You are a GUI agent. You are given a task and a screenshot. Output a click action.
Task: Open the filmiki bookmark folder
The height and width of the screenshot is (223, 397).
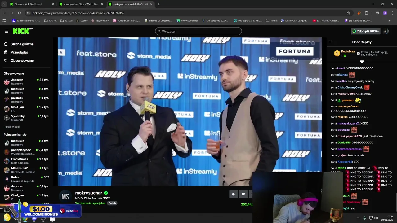[272, 21]
